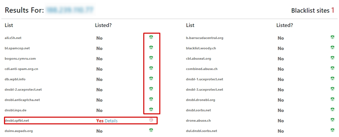Click the green shield icon for db.wpbl.info
Screen dimensions: 339x137
coord(151,79)
